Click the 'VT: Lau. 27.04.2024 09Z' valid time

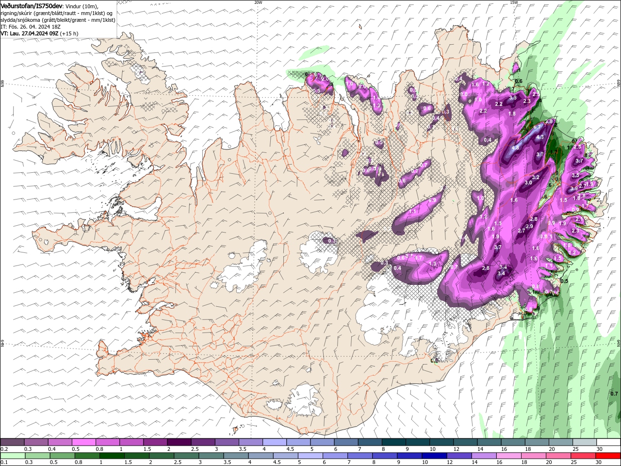[x=30, y=33]
